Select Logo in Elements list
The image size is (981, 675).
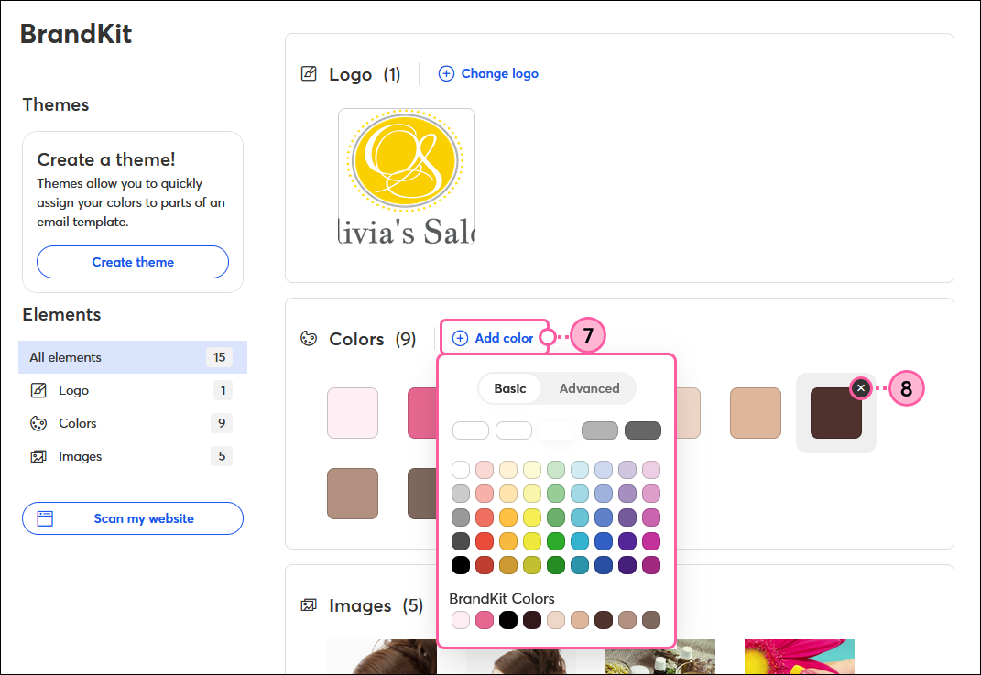[133, 390]
